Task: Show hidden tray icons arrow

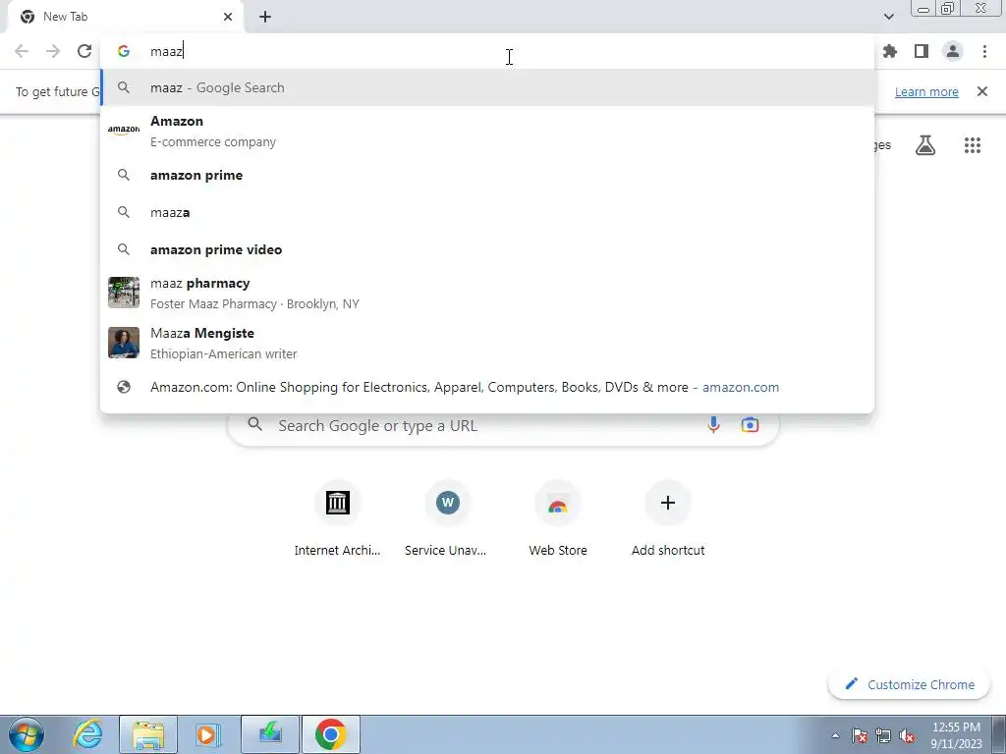Action: 835,735
